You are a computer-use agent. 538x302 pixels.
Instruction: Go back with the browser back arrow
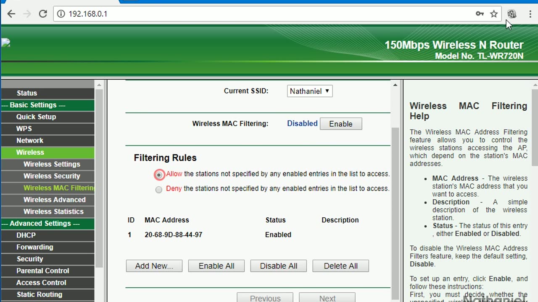tap(11, 14)
